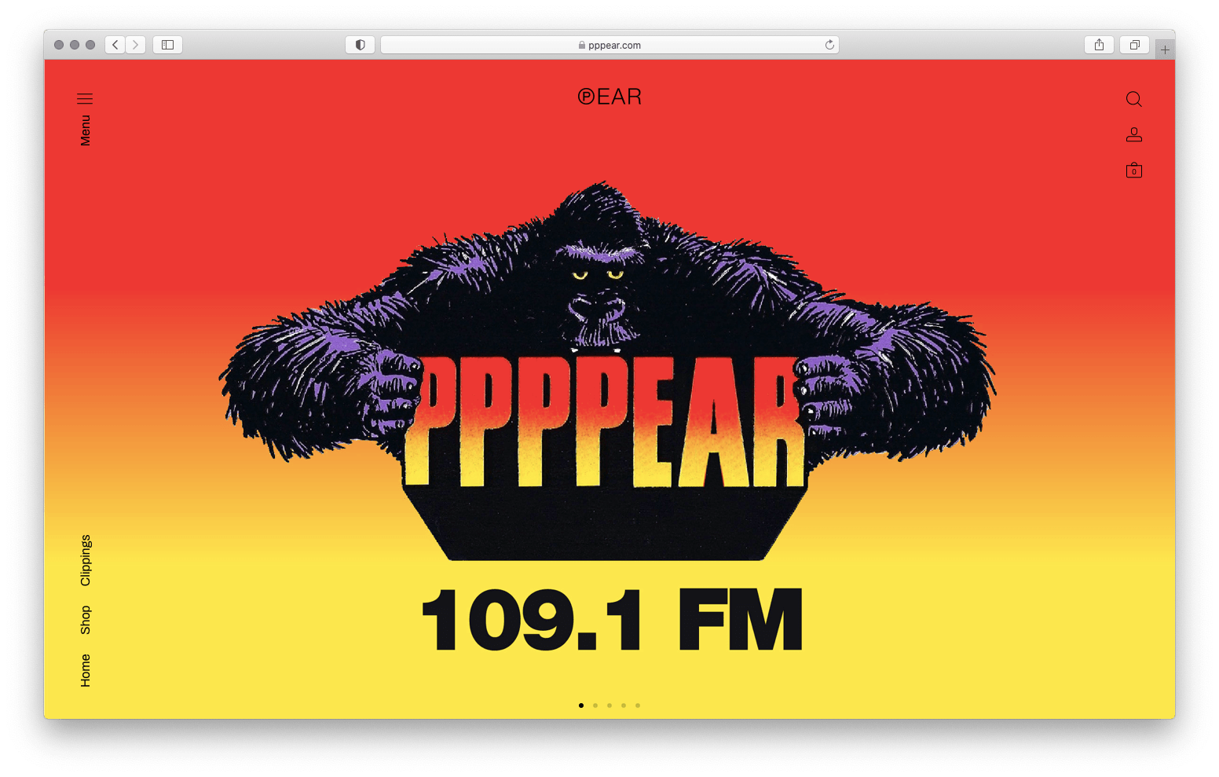Select the third carousel dot
Viewport: 1219px width, 777px height.
[609, 706]
